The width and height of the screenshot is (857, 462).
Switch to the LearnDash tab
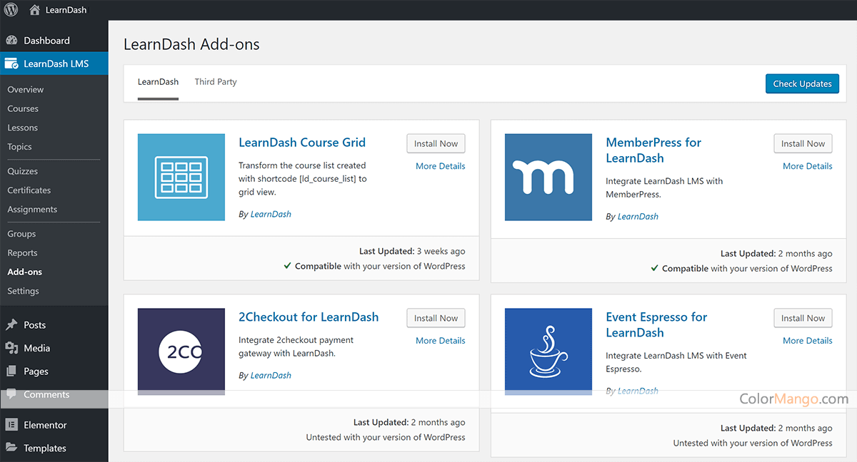click(x=158, y=82)
